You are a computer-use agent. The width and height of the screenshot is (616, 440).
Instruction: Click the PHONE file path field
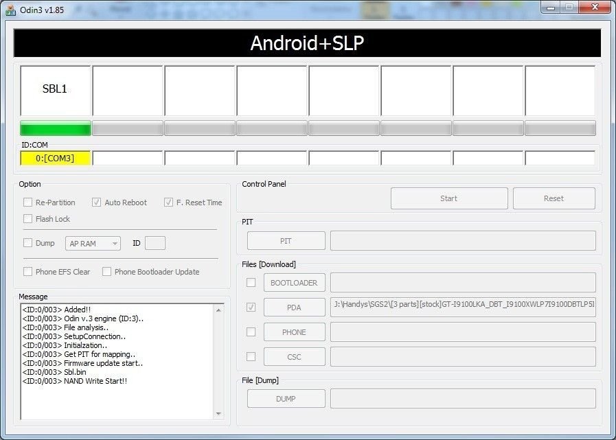pyautogui.click(x=463, y=332)
